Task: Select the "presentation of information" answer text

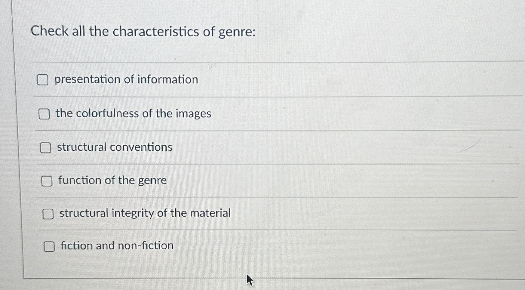Action: click(x=125, y=79)
